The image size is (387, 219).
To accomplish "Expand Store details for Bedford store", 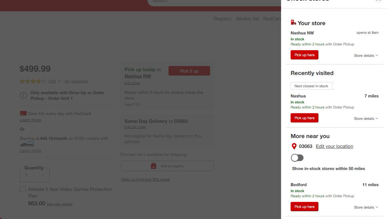I will click(366, 207).
